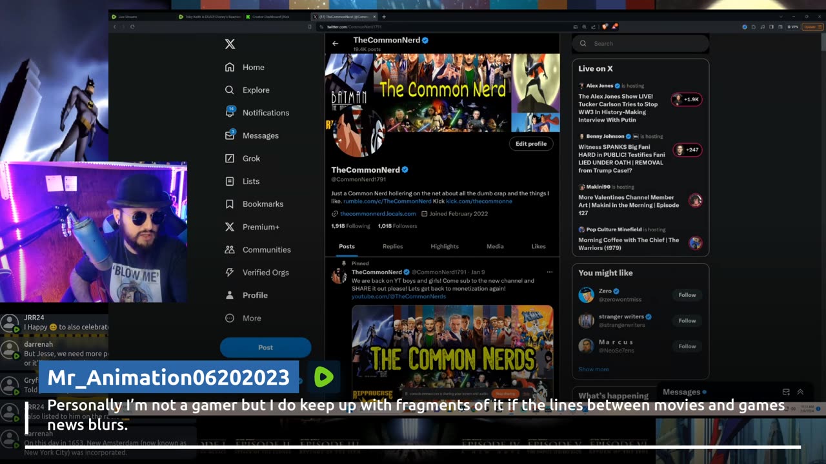Switch to the Highlights tab
Image resolution: width=826 pixels, height=464 pixels.
(x=445, y=246)
